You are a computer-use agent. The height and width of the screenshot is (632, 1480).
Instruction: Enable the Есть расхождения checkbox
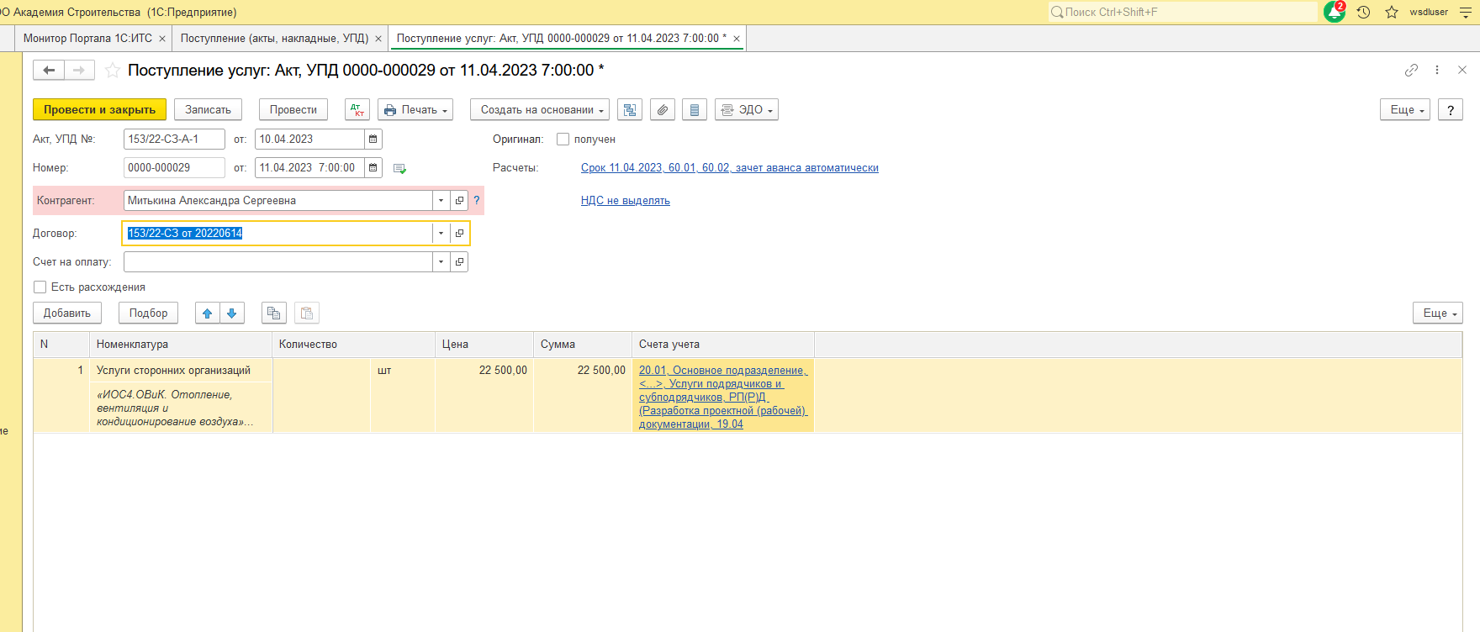[40, 287]
